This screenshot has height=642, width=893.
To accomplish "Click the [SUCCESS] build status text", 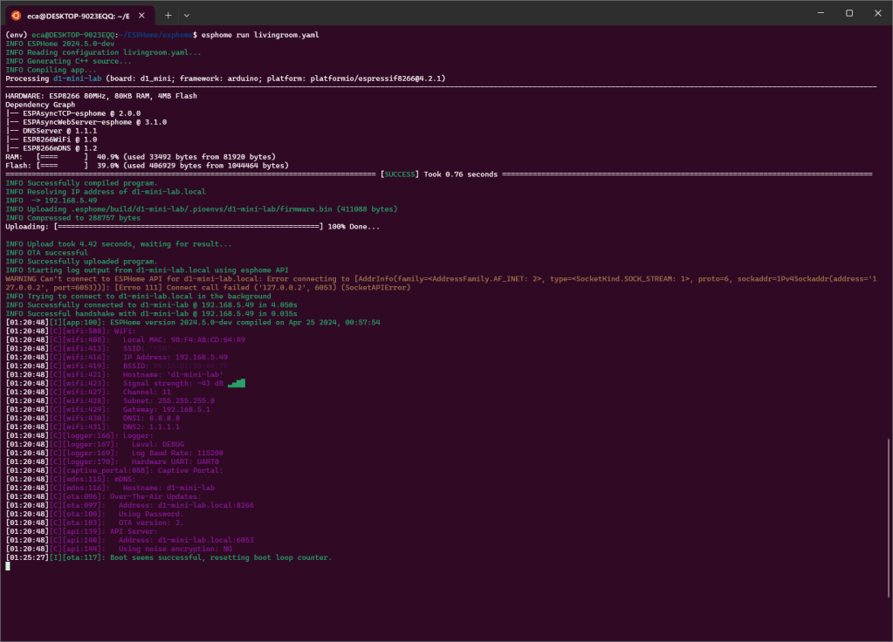I will (400, 174).
